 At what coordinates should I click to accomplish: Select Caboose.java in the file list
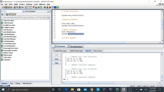8,23
